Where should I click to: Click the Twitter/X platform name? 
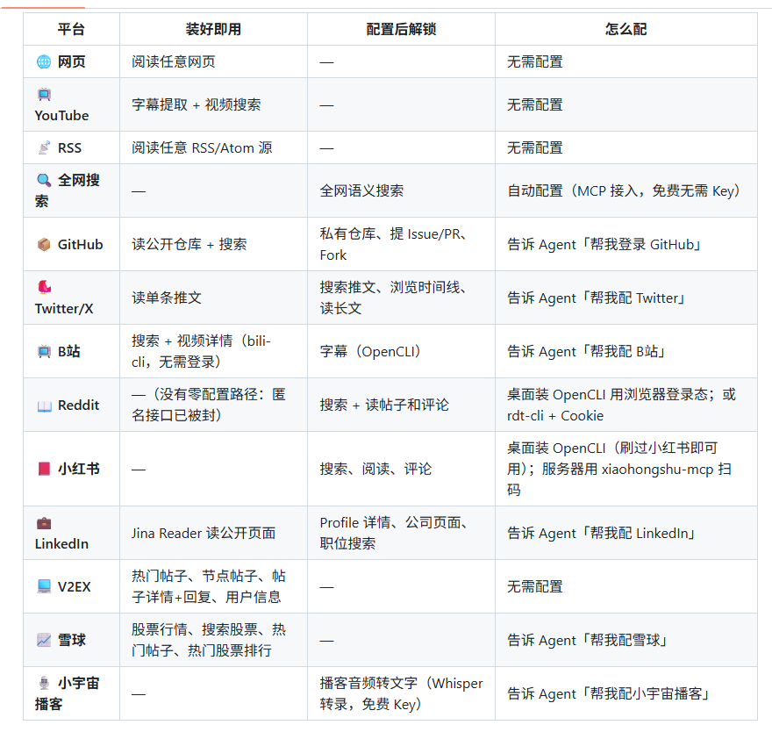(64, 308)
